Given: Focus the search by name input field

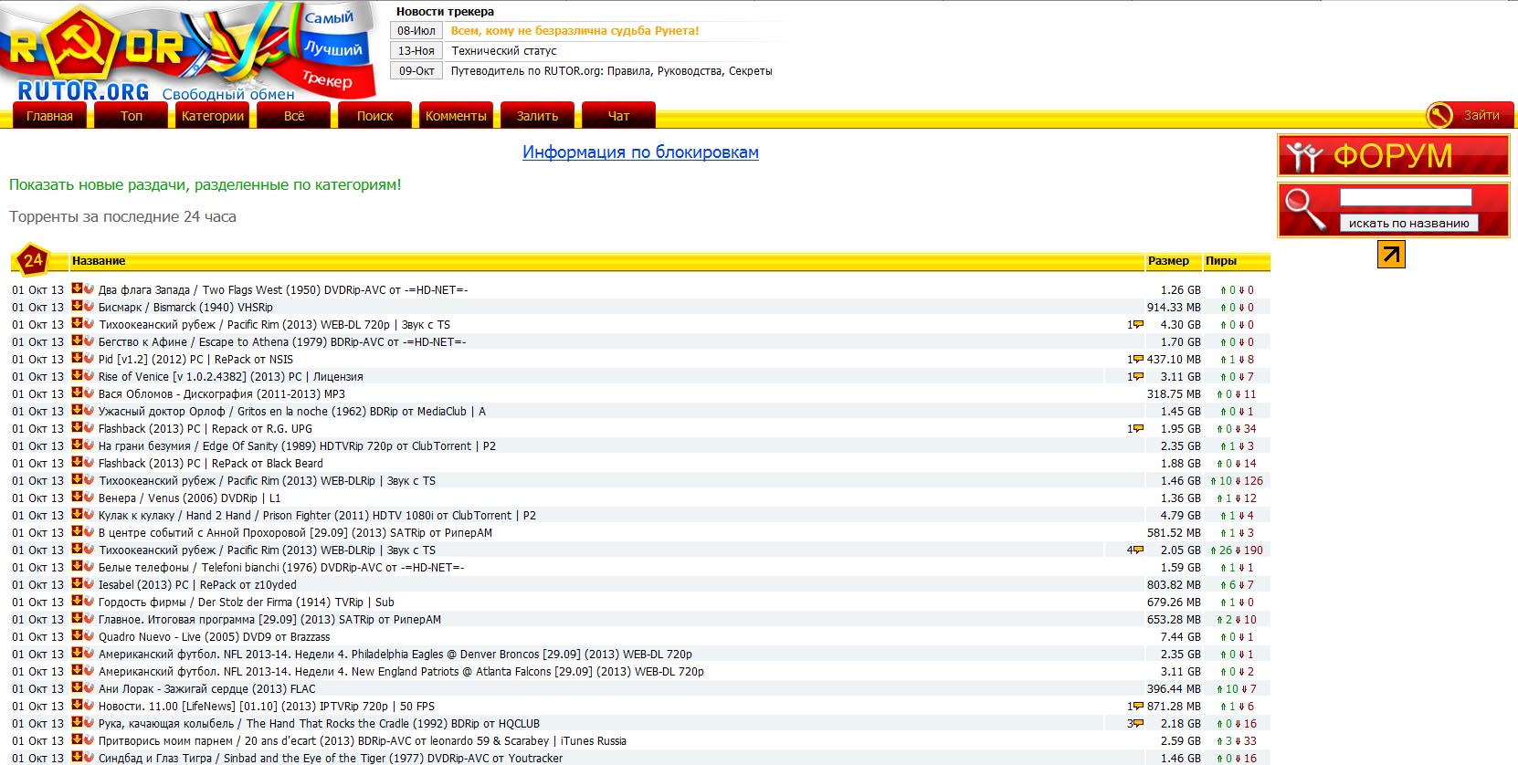Looking at the screenshot, I should (1406, 197).
